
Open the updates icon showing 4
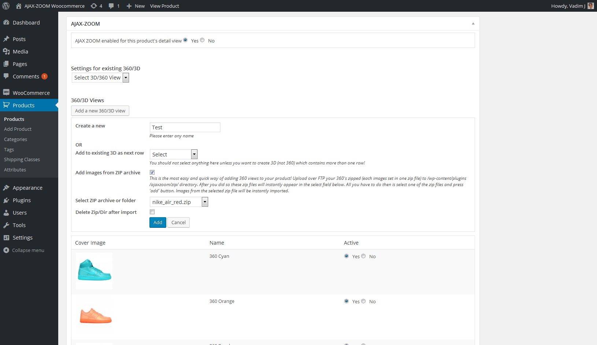pos(94,6)
